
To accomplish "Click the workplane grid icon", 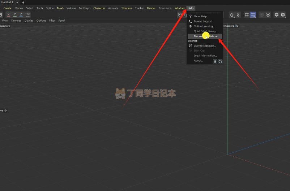I will [247, 15].
